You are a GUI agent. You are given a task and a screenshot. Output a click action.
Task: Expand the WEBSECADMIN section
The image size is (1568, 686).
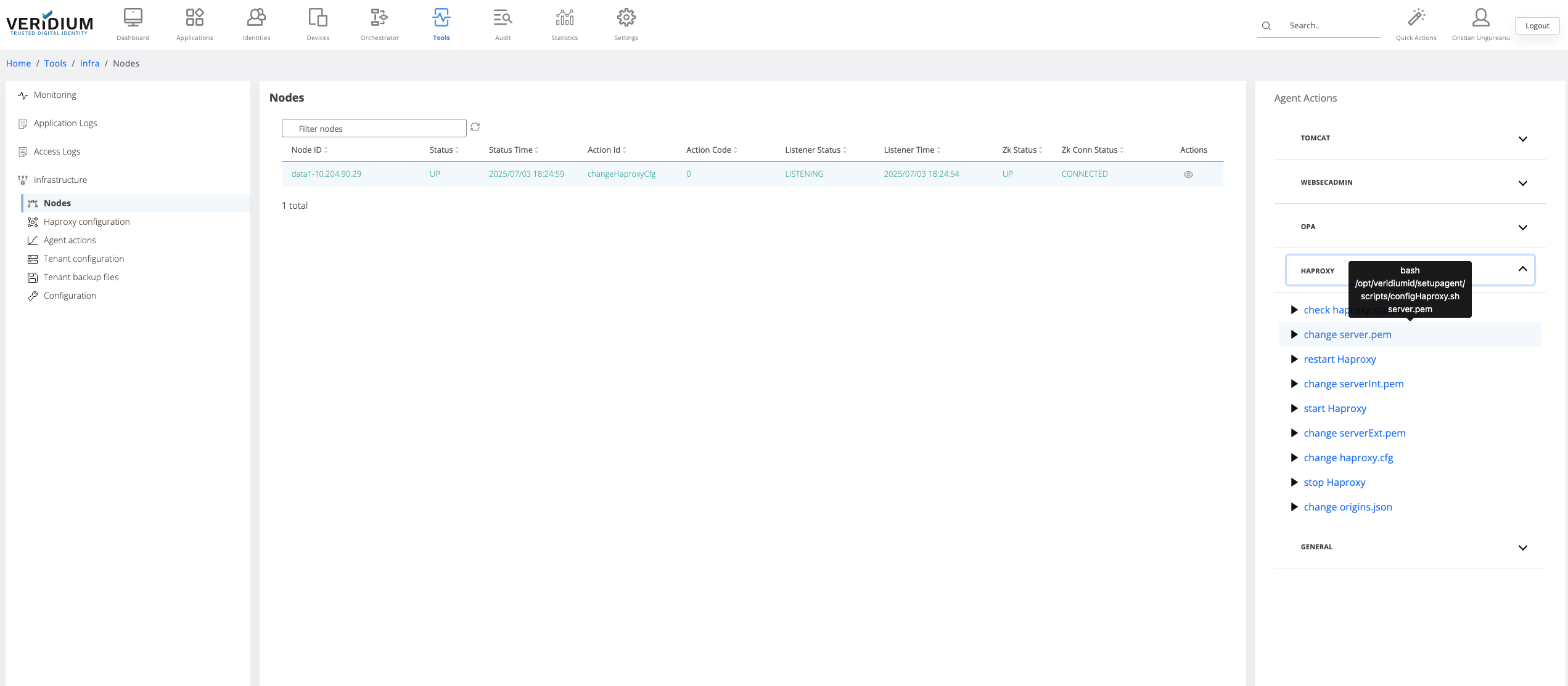[1522, 183]
